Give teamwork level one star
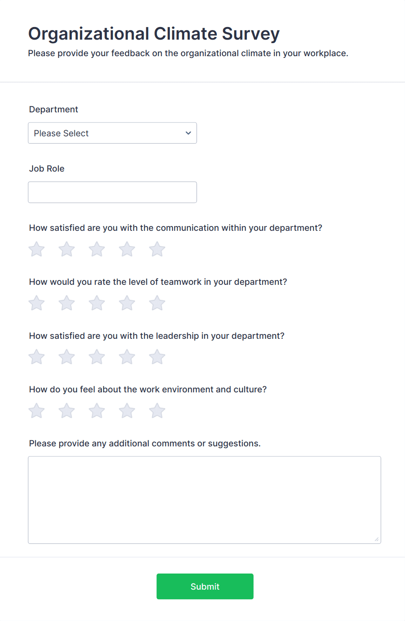 37,303
